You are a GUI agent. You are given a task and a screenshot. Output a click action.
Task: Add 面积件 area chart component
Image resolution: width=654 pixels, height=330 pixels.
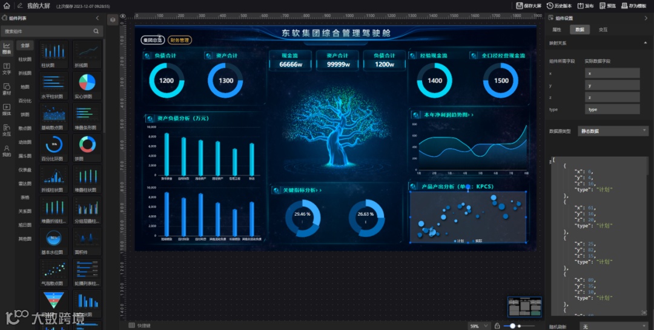tap(87, 241)
